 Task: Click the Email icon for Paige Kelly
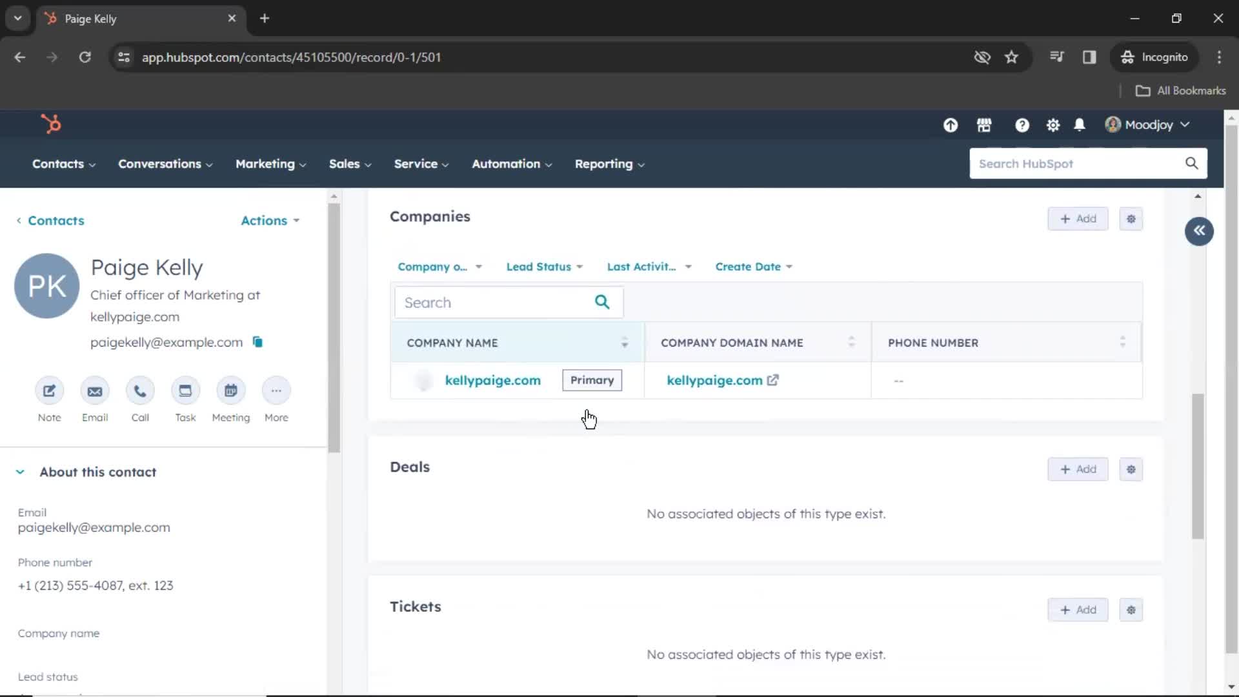click(x=94, y=390)
